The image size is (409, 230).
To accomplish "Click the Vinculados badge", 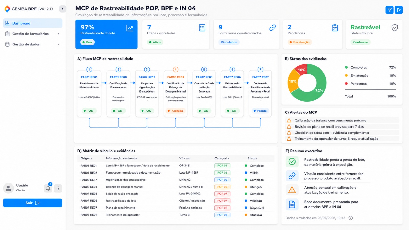I will 229,42.
